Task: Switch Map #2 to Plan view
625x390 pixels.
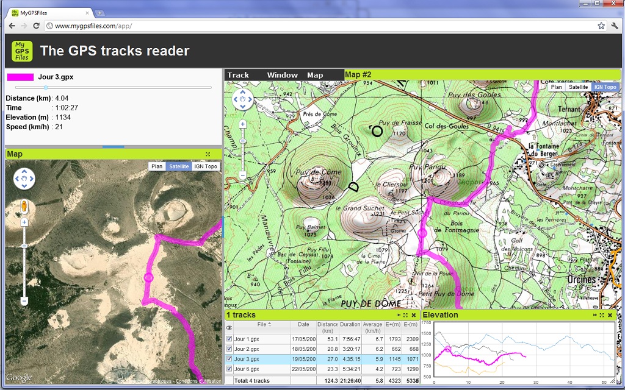Action: (557, 87)
